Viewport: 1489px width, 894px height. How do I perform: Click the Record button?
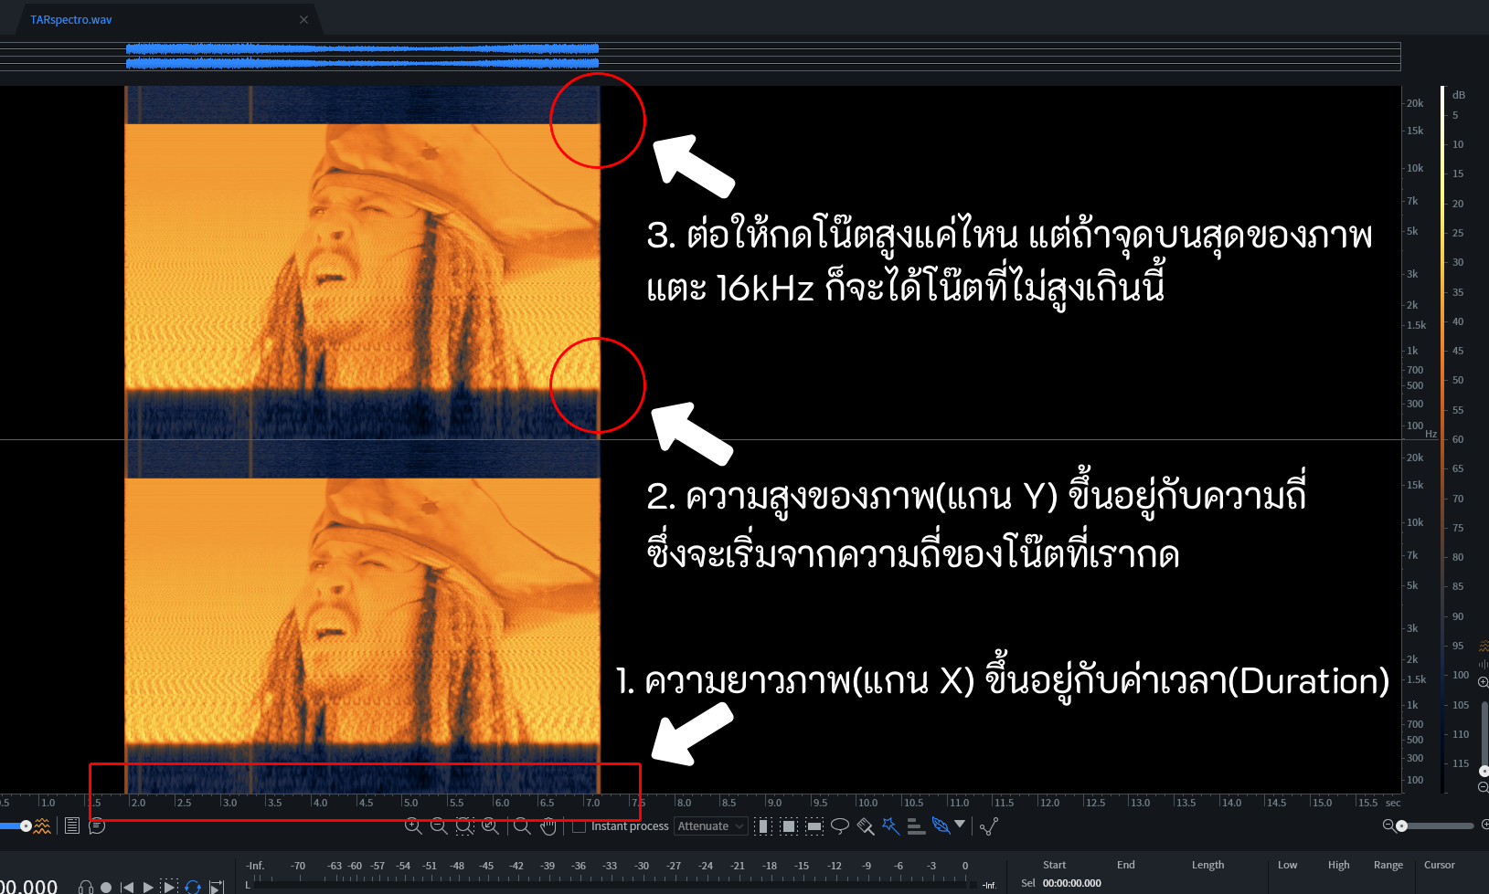coord(106,887)
